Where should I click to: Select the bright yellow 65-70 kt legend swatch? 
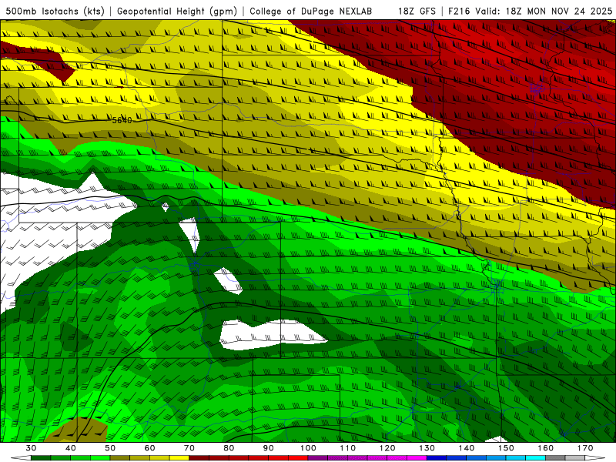pos(179,458)
